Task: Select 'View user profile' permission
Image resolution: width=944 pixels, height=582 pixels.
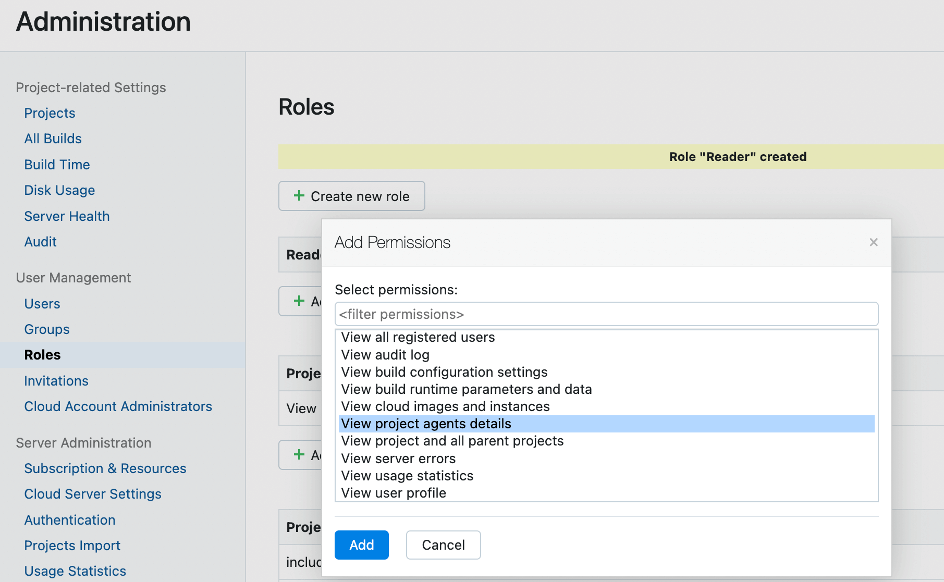Action: [394, 493]
